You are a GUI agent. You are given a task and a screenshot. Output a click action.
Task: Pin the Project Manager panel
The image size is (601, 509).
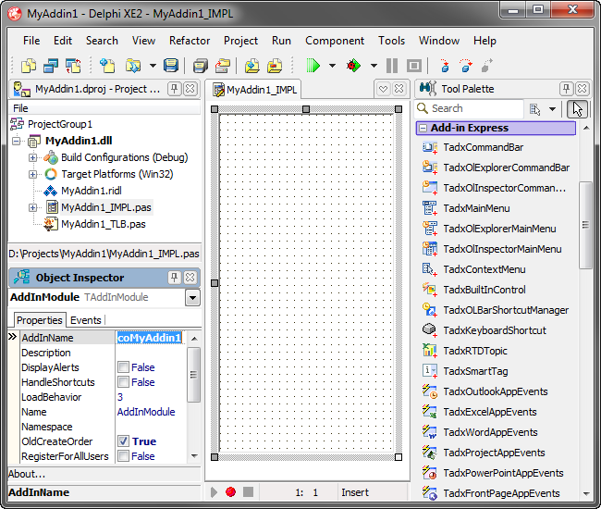tap(174, 89)
